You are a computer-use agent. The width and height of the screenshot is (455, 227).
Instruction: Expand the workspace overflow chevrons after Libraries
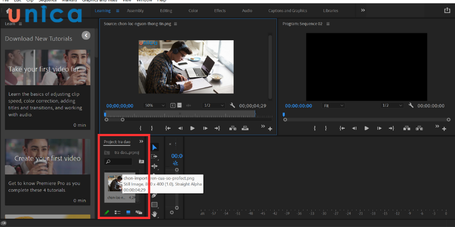(x=363, y=10)
